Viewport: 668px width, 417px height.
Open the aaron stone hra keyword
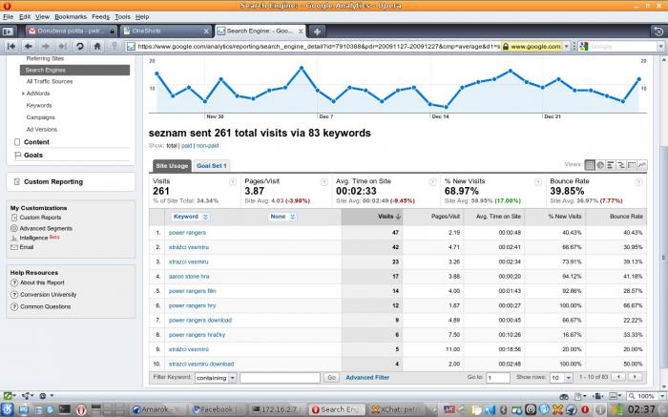[189, 277]
